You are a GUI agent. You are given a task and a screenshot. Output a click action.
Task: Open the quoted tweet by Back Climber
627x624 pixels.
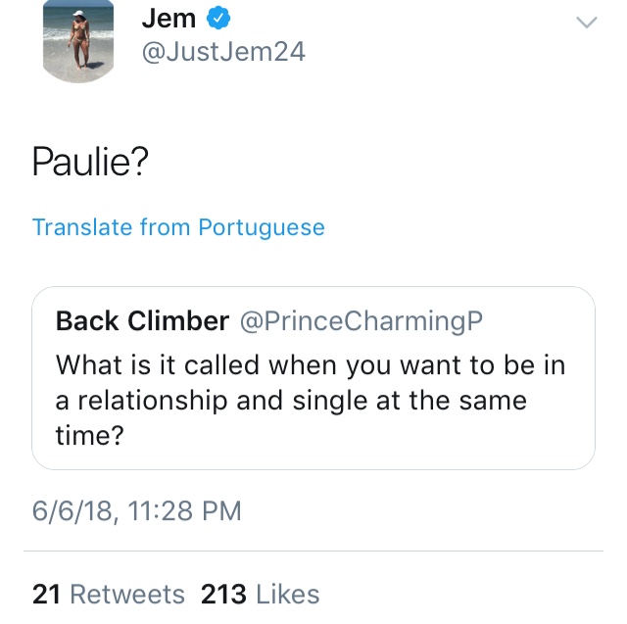pyautogui.click(x=313, y=378)
